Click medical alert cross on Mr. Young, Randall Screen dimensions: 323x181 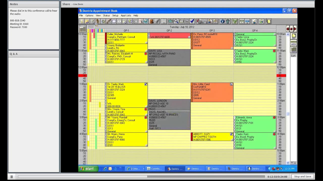(x=146, y=117)
